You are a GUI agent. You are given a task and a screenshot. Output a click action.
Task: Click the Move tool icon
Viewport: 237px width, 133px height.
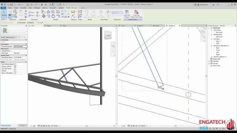(44, 16)
